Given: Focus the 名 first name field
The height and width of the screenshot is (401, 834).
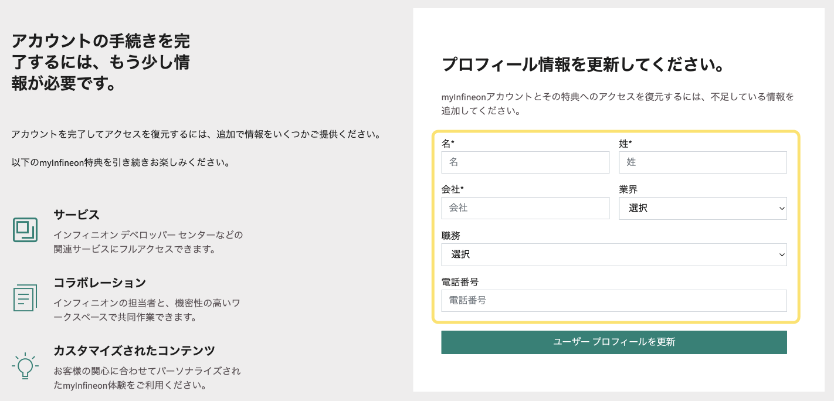Looking at the screenshot, I should click(525, 162).
